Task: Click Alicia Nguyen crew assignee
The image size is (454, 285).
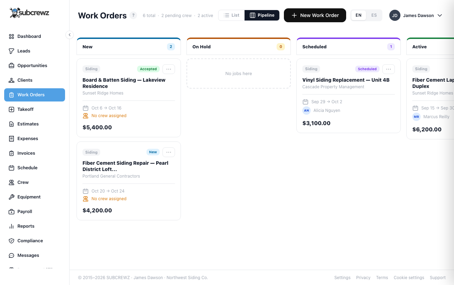Action: [x=321, y=111]
